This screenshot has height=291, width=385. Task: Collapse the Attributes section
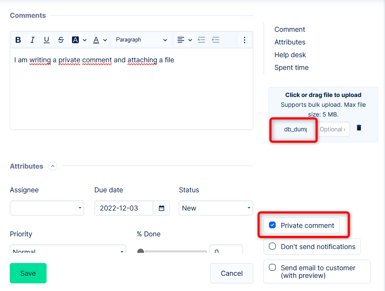coord(53,166)
